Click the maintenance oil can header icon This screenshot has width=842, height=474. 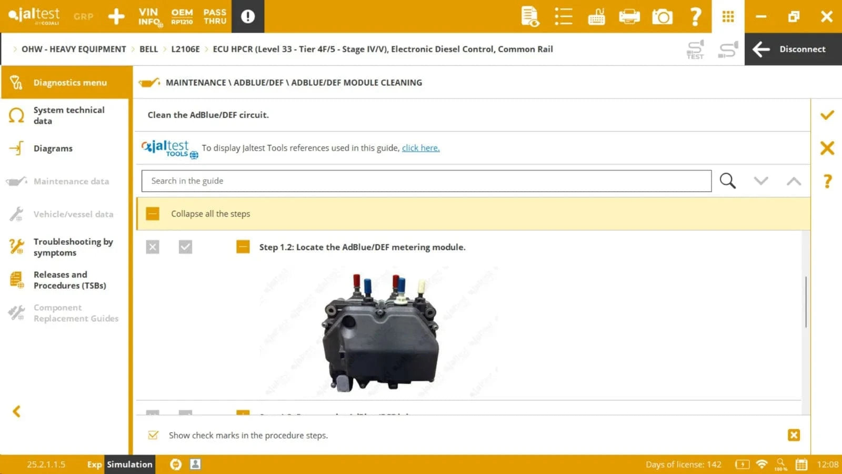click(x=149, y=82)
